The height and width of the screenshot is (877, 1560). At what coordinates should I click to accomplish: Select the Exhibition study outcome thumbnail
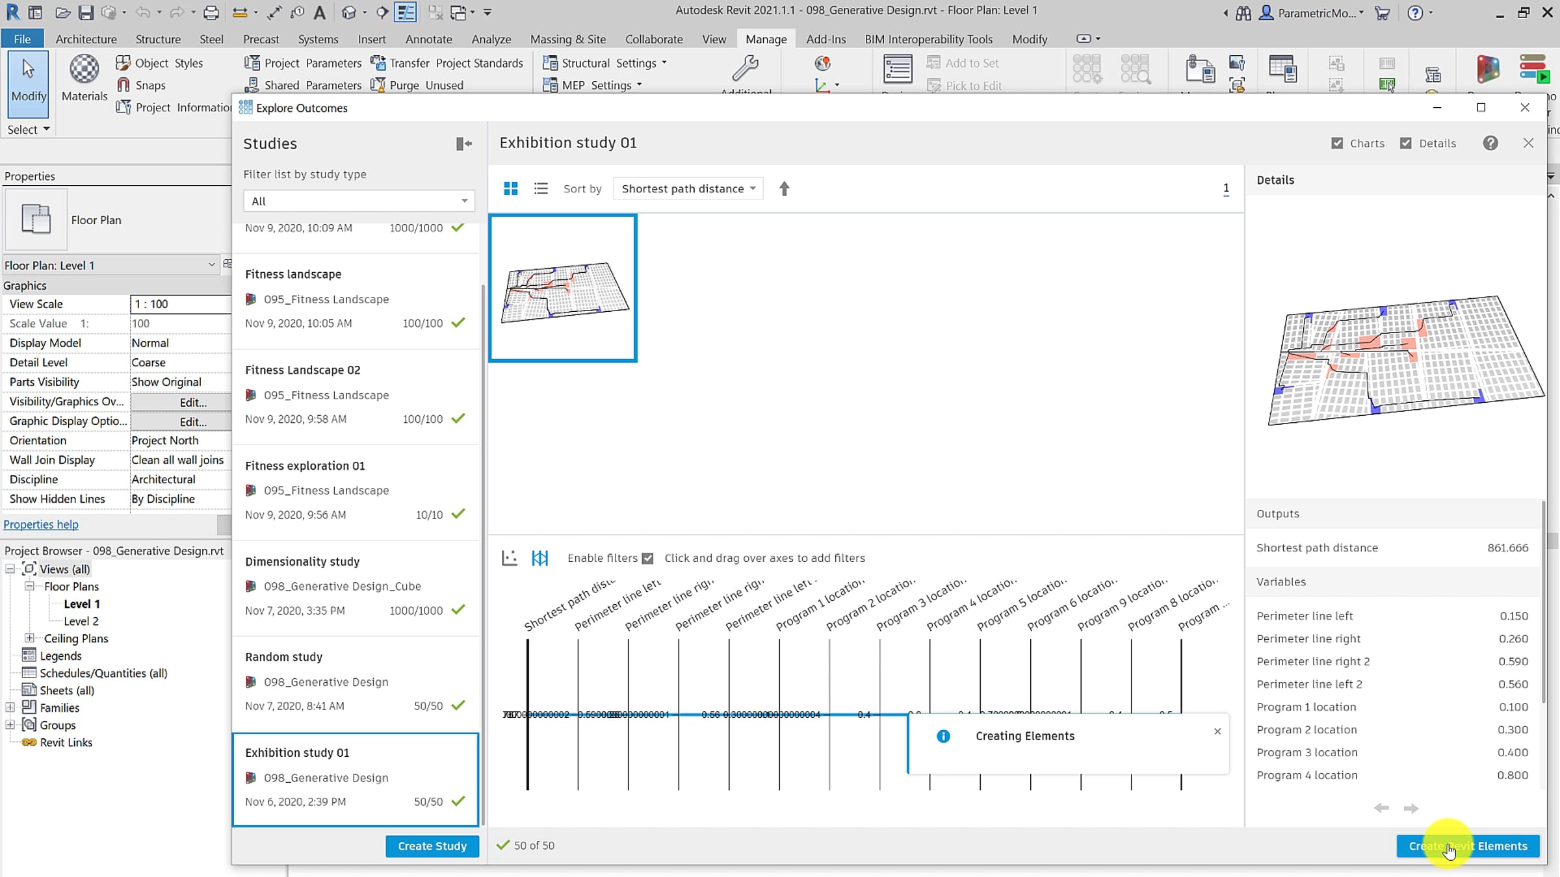(563, 288)
